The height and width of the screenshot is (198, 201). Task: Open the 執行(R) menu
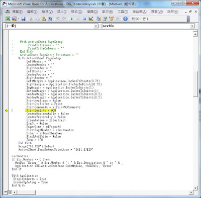(108, 12)
